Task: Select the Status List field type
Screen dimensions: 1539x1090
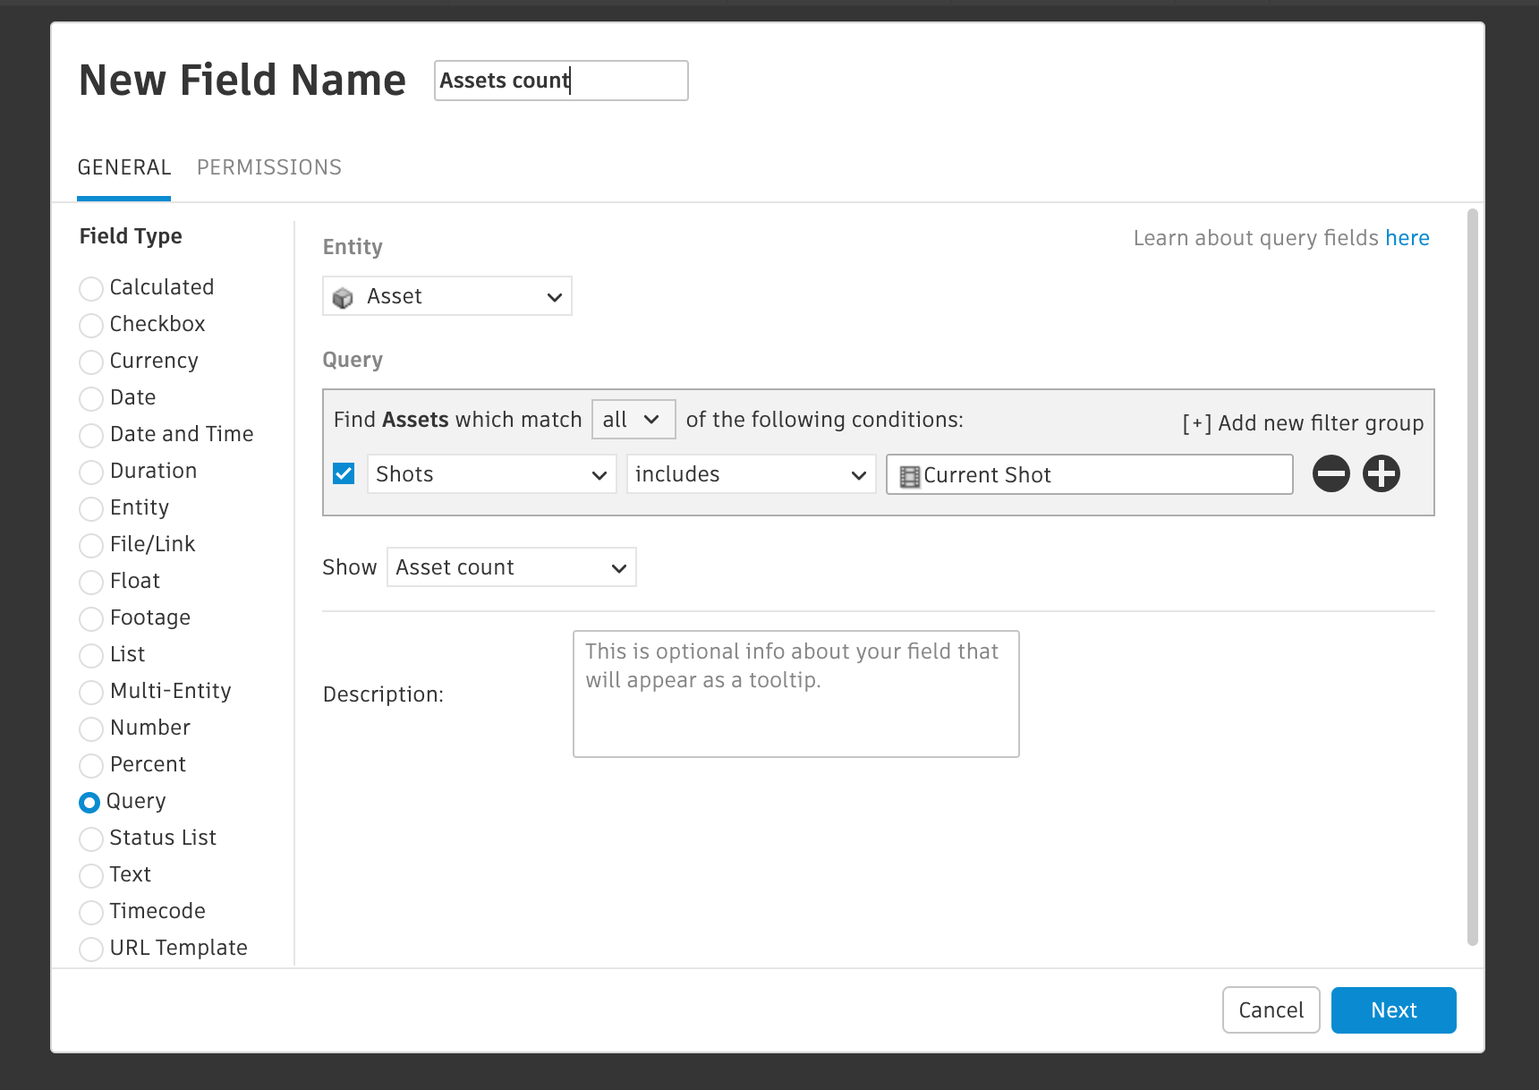Action: pyautogui.click(x=91, y=839)
